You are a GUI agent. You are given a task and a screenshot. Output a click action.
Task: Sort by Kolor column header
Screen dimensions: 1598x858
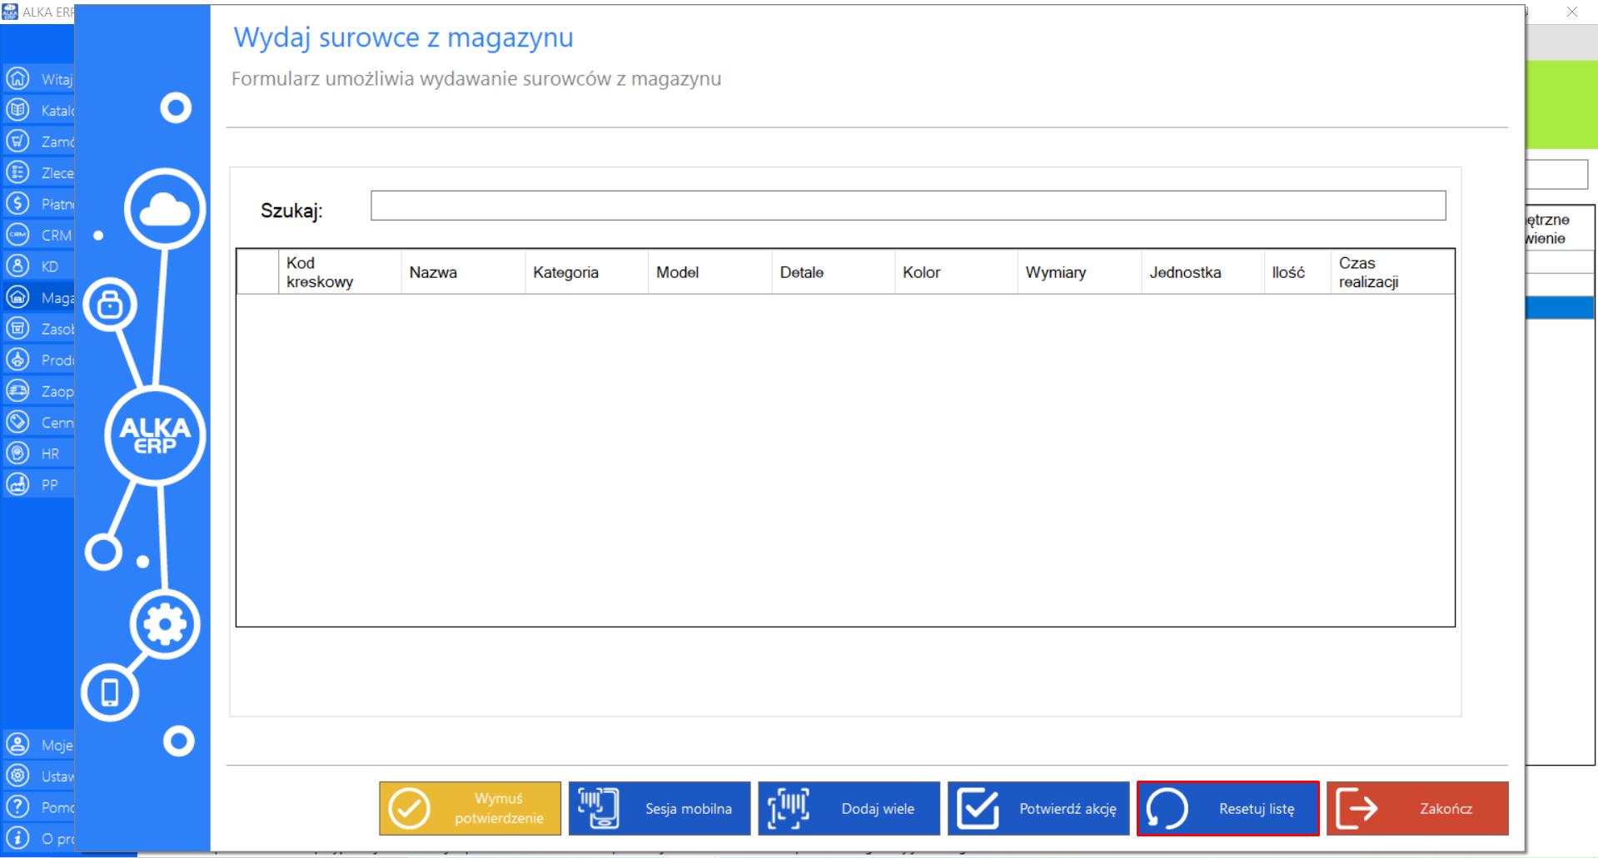(956, 272)
